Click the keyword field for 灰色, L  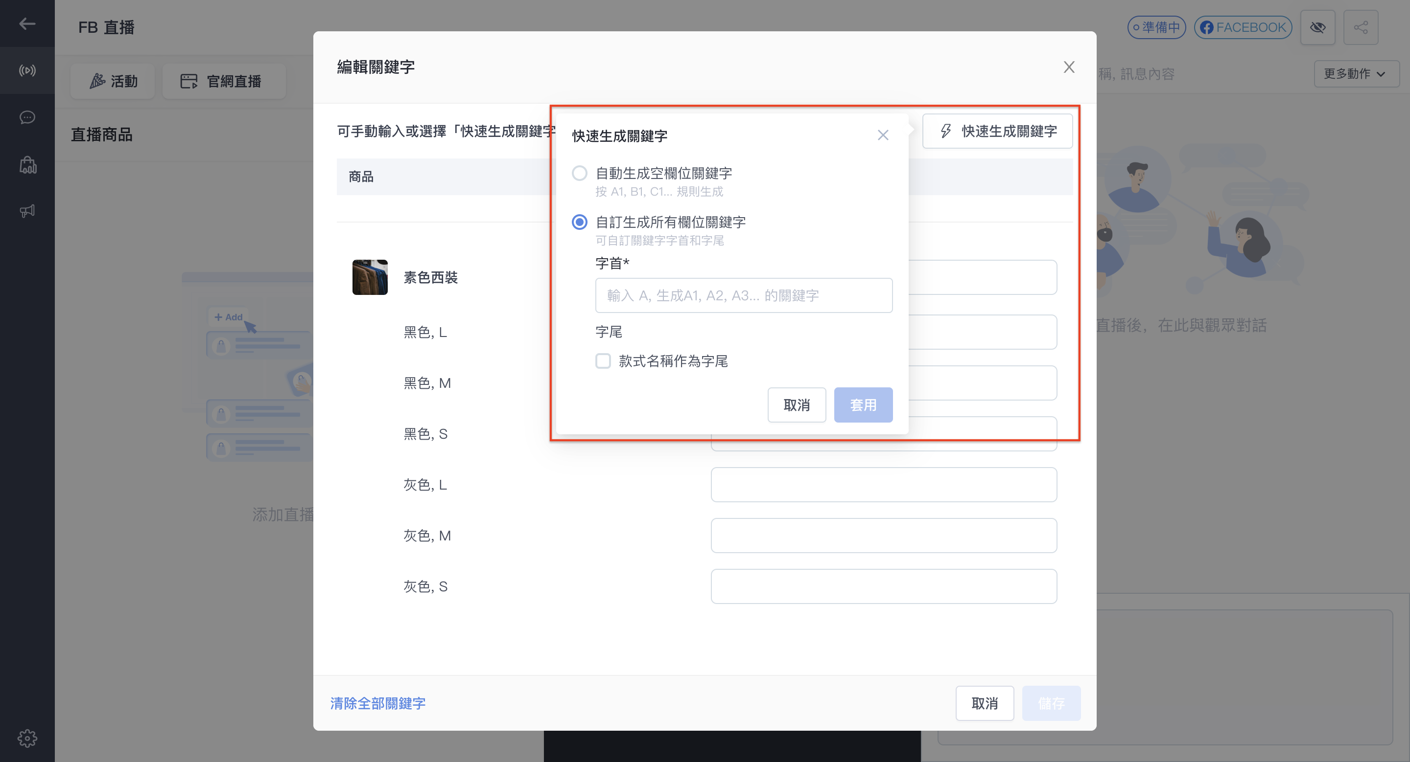pos(883,485)
